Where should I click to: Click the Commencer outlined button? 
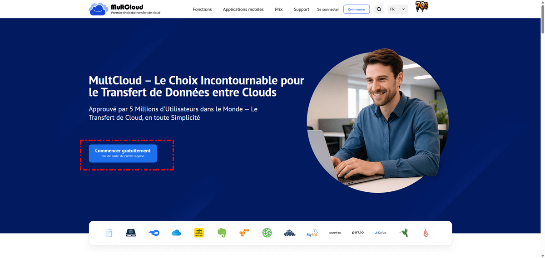click(x=357, y=9)
